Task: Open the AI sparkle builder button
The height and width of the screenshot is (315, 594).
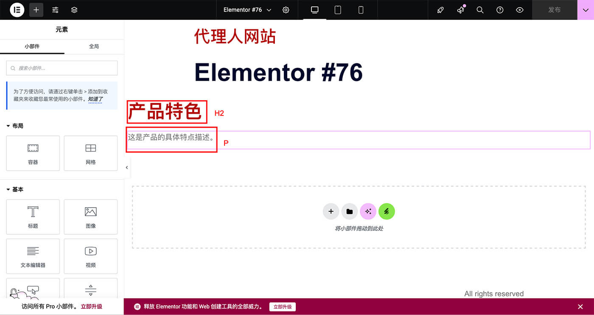Action: [368, 211]
